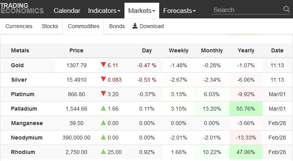This screenshot has width=293, height=161.
Task: Click the Palladium yearly 55.76% green cell
Action: point(246,109)
